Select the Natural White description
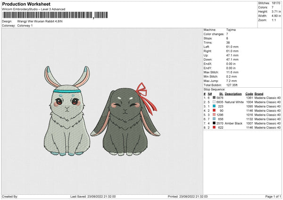Image resolution: width=283 pixels, height=200 pixels. pos(234,102)
